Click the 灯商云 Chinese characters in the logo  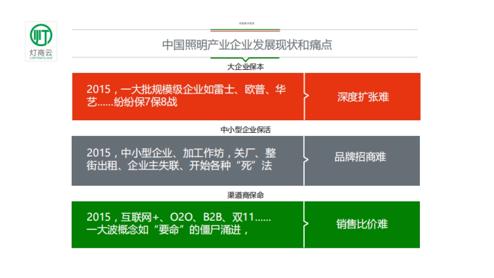coord(41,53)
